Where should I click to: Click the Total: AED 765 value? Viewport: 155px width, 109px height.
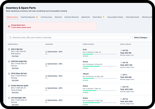pos(126,53)
